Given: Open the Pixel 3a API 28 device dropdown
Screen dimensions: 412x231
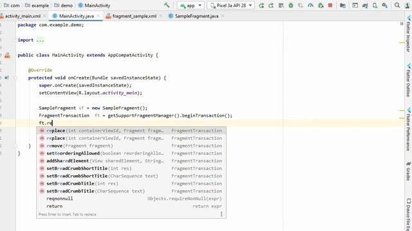Looking at the screenshot, I should (231, 6).
